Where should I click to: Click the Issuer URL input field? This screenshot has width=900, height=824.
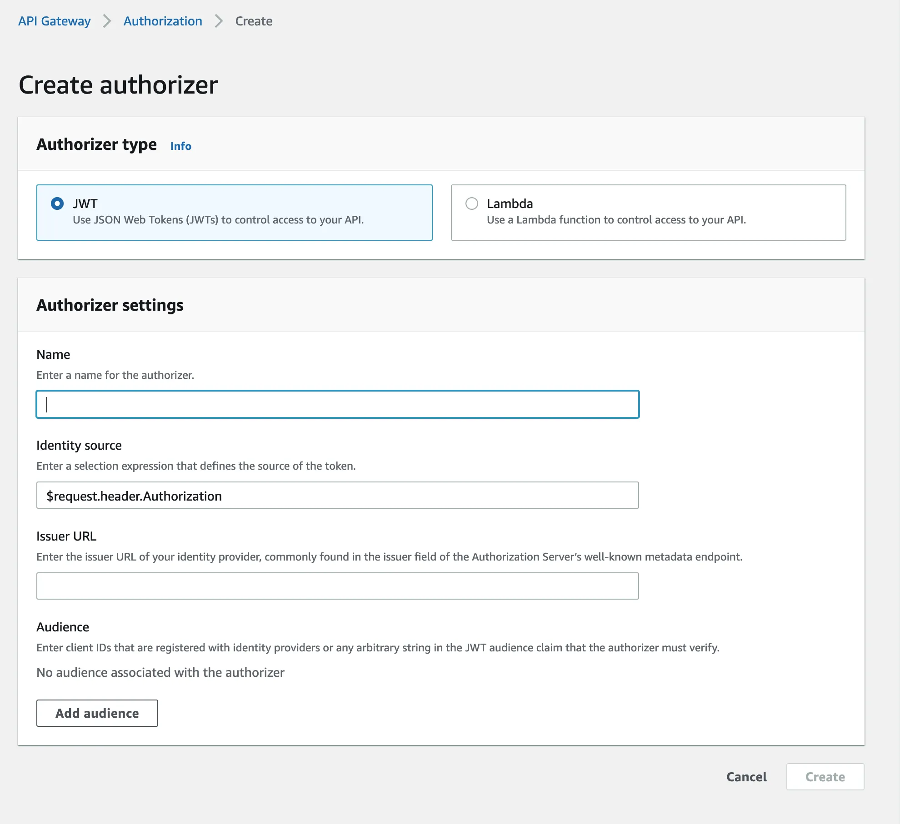(337, 586)
